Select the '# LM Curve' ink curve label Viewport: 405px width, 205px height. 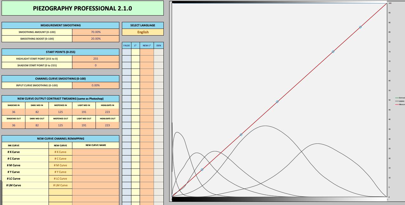click(14, 185)
